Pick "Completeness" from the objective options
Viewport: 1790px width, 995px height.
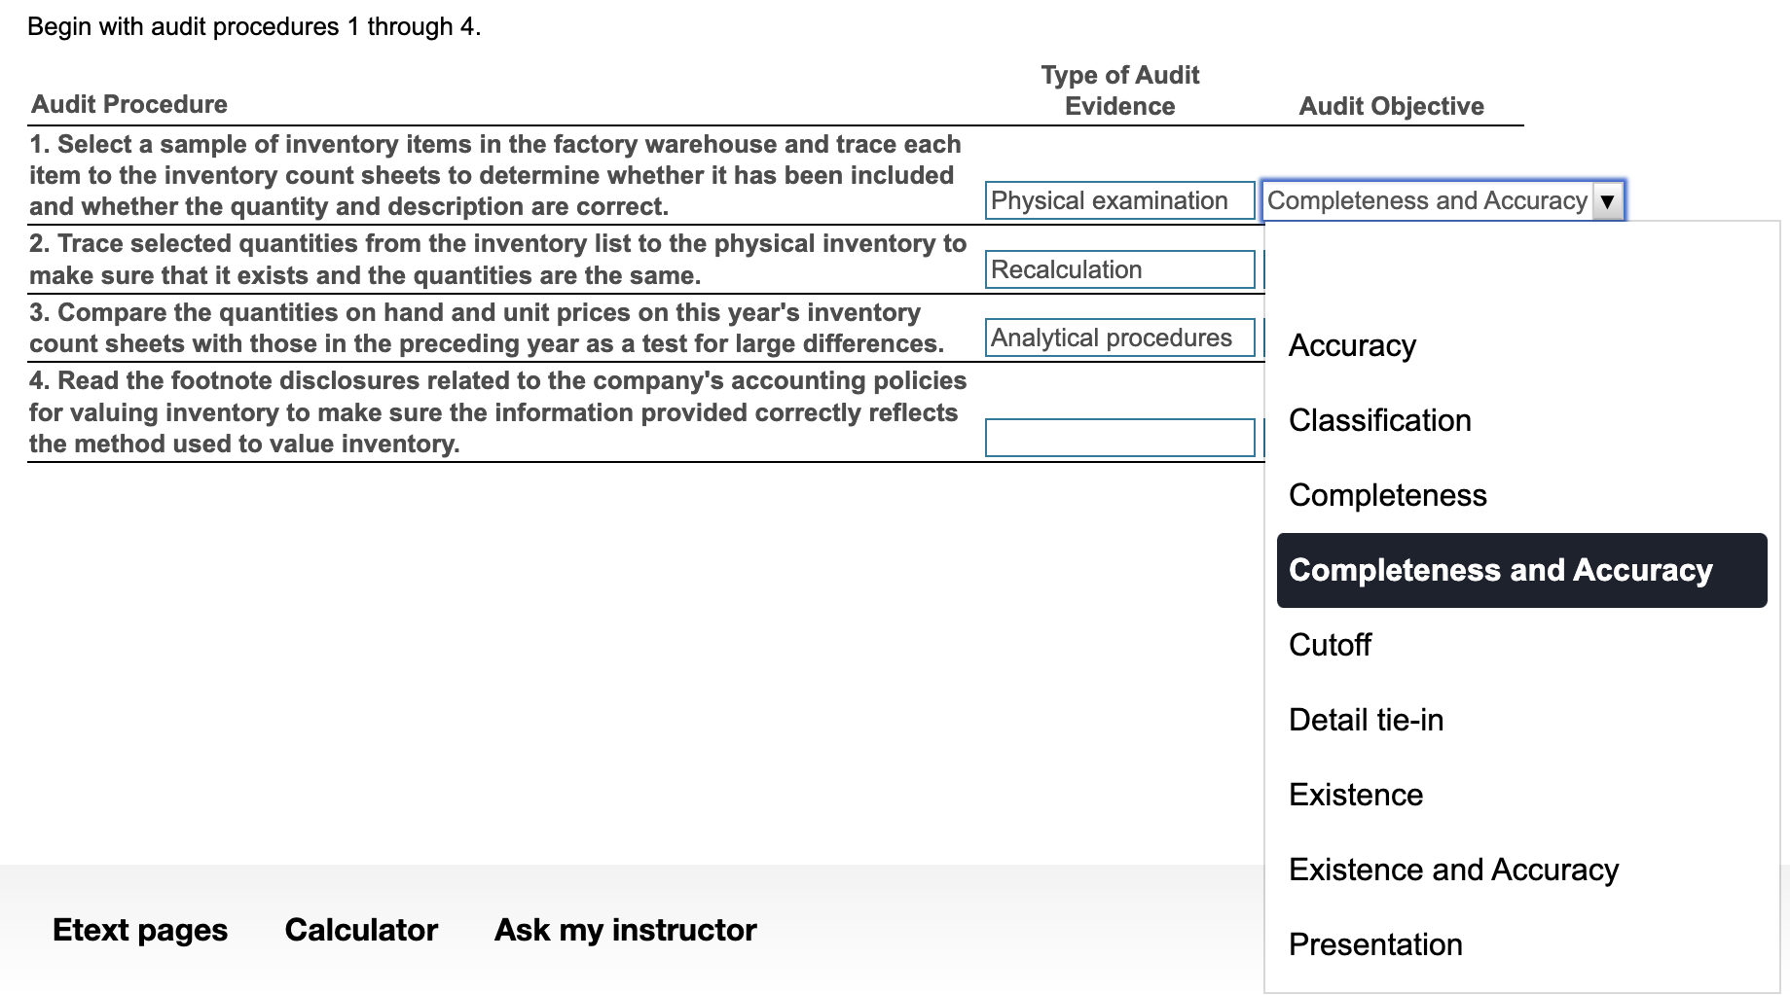1387,495
